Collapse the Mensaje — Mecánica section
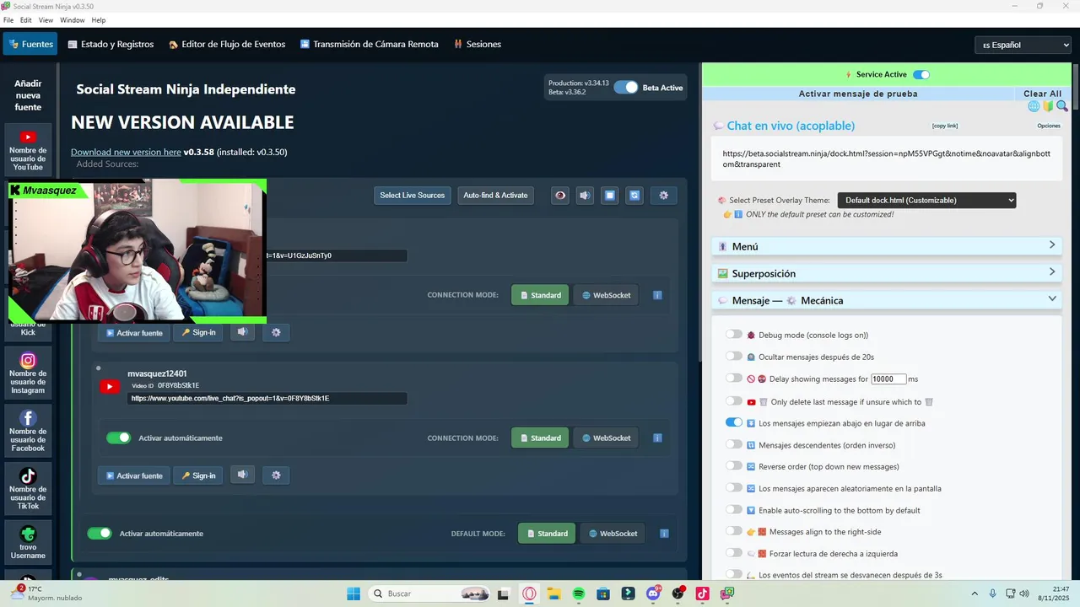Image resolution: width=1080 pixels, height=607 pixels. [x=887, y=300]
